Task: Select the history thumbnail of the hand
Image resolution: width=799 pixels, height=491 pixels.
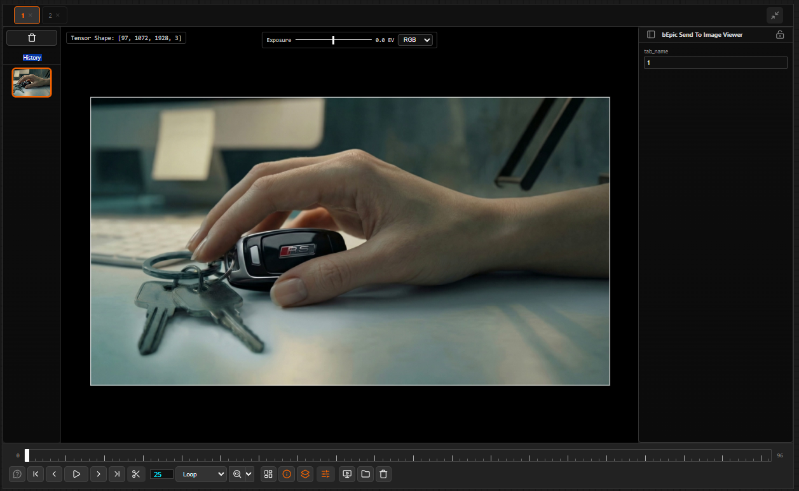Action: pos(32,83)
